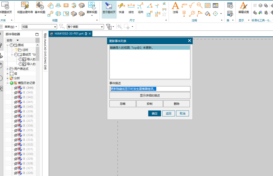Click the parts list table icon

coord(230,13)
